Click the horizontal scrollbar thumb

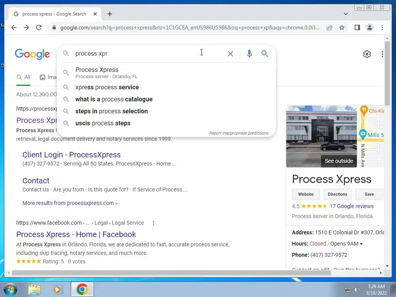coord(171,273)
